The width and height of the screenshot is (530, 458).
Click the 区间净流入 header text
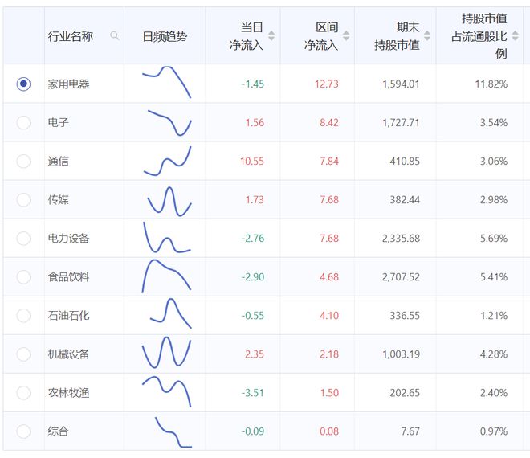[321, 36]
